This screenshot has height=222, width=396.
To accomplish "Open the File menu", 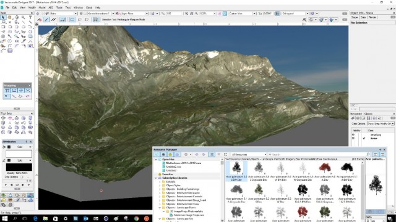I will click(x=7, y=7).
